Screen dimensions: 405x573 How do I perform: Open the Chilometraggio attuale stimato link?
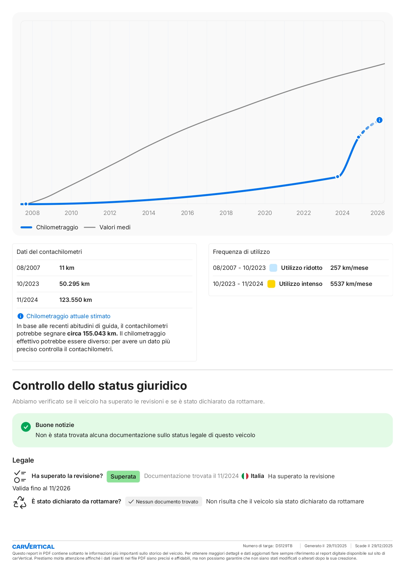pyautogui.click(x=68, y=316)
